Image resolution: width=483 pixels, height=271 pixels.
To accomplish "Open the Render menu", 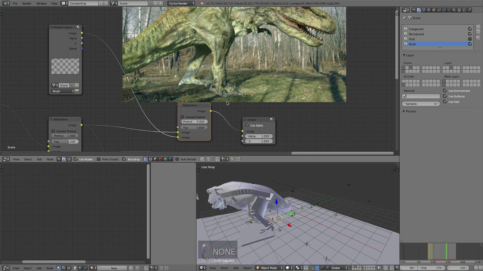I will [x=27, y=3].
